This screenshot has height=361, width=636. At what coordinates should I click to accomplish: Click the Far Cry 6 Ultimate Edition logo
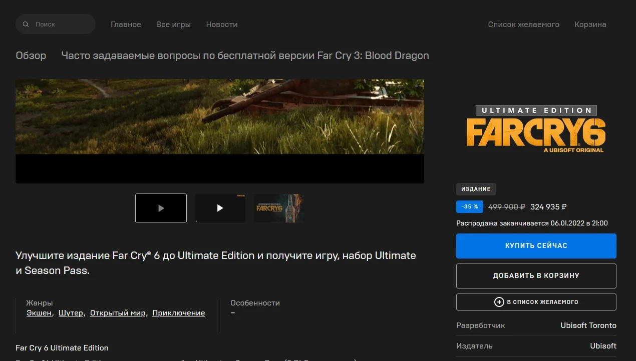pyautogui.click(x=536, y=129)
